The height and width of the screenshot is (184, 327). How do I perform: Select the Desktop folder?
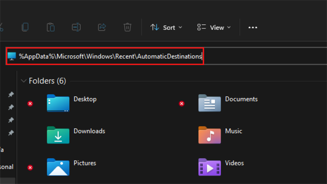[x=72, y=103]
